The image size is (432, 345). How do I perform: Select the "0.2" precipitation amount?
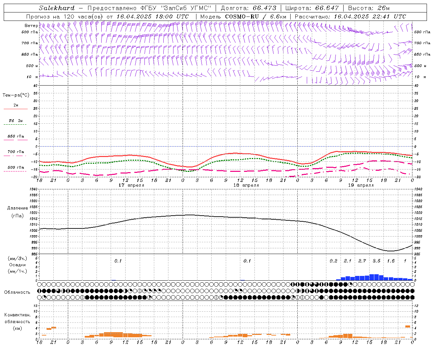pyautogui.click(x=333, y=261)
